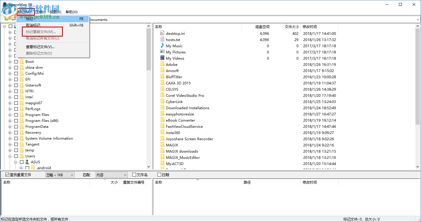Viewport: 421px width, 222px height.
Task: Click the CyberLink folder icon
Action: point(162,102)
